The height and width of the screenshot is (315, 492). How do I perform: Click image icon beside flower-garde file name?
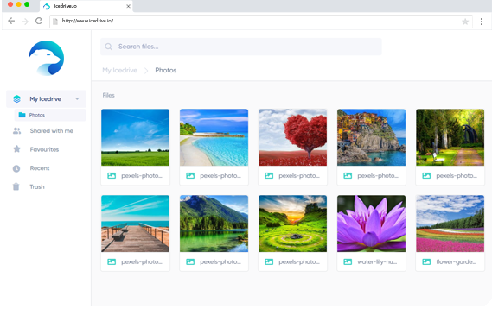[x=426, y=261]
